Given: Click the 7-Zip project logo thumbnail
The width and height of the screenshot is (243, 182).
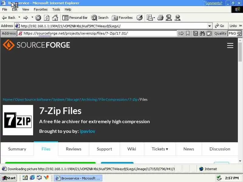Looking at the screenshot, I should [18, 120].
